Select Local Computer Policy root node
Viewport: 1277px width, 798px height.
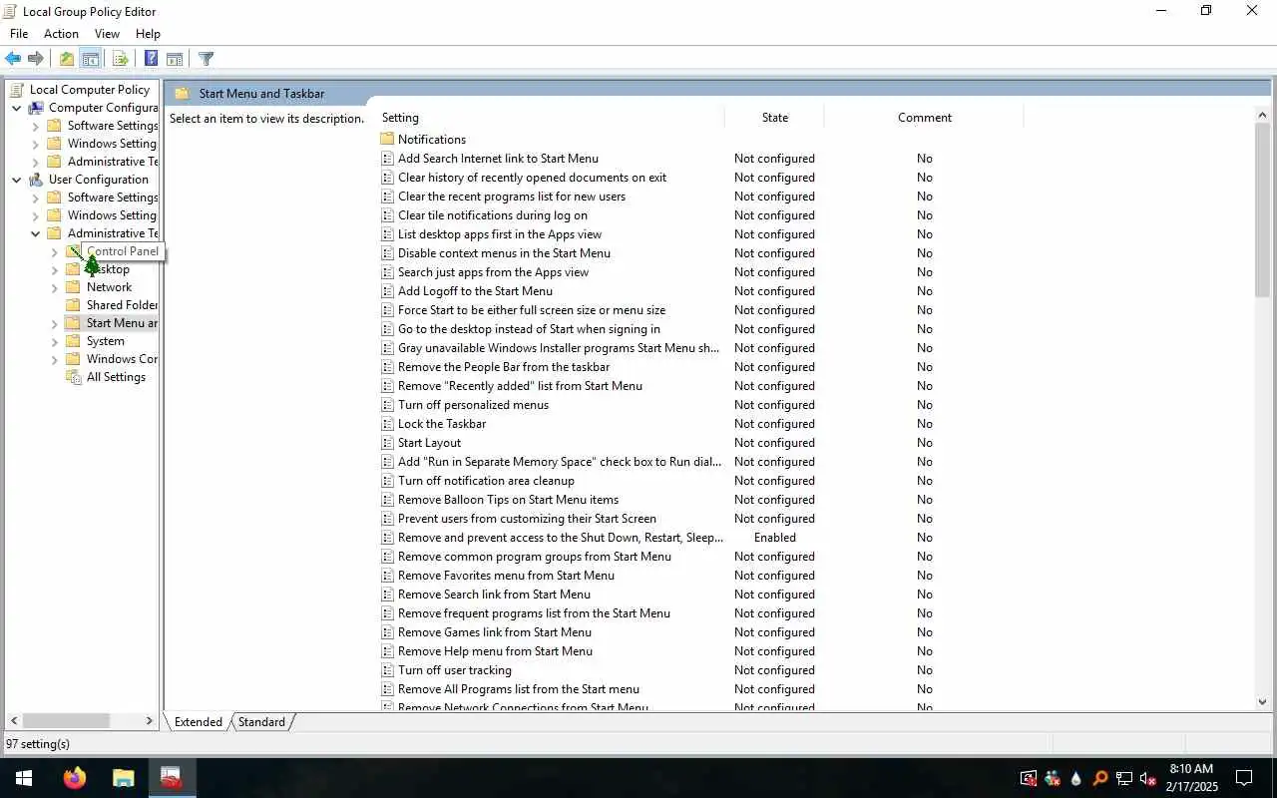90,90
